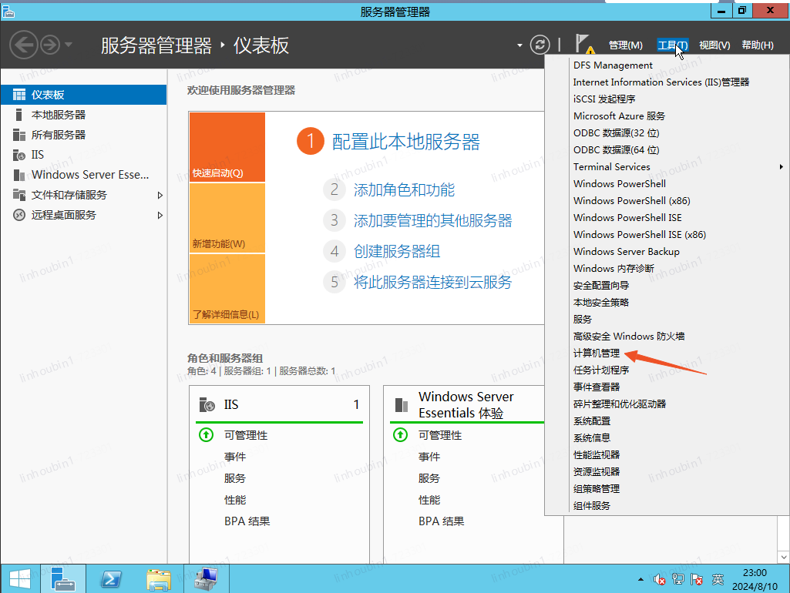Open ODBC 数据源(64 位)

tap(616, 150)
